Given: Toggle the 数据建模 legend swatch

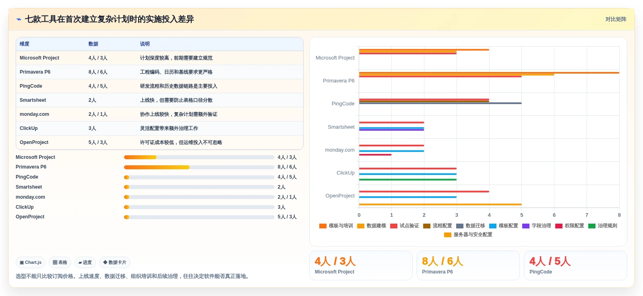Looking at the screenshot, I should point(361,226).
